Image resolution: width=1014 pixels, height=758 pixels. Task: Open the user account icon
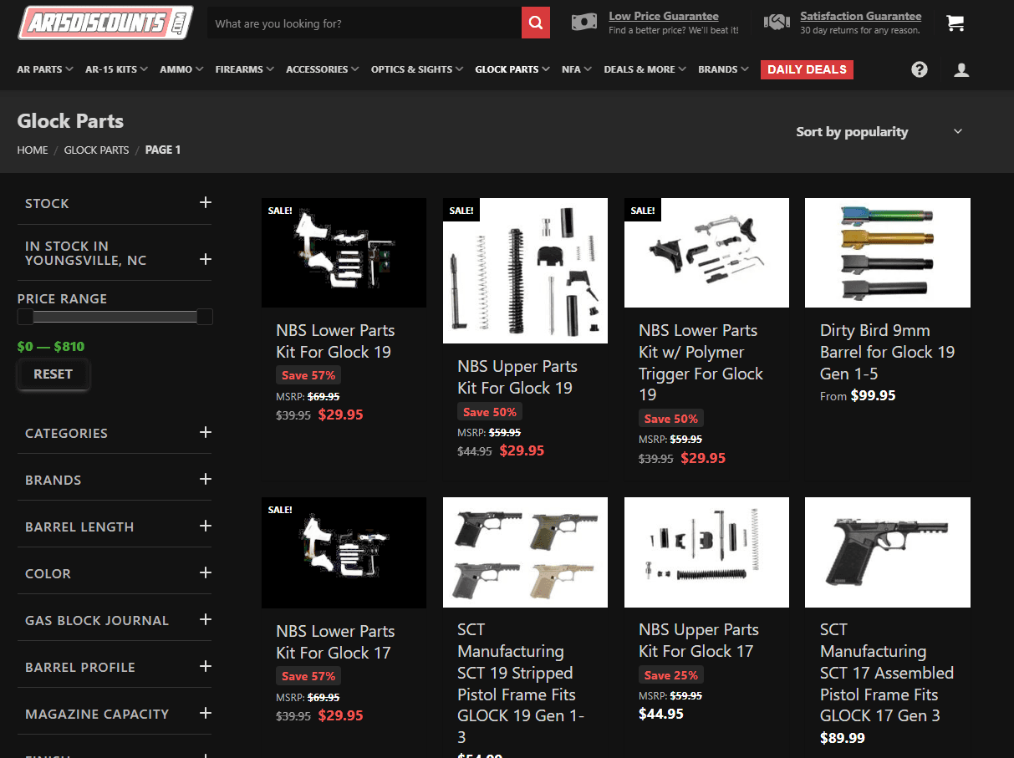[961, 70]
